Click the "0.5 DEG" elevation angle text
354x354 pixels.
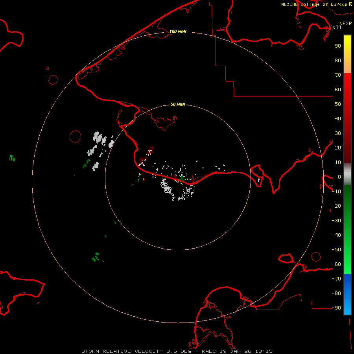(x=179, y=351)
